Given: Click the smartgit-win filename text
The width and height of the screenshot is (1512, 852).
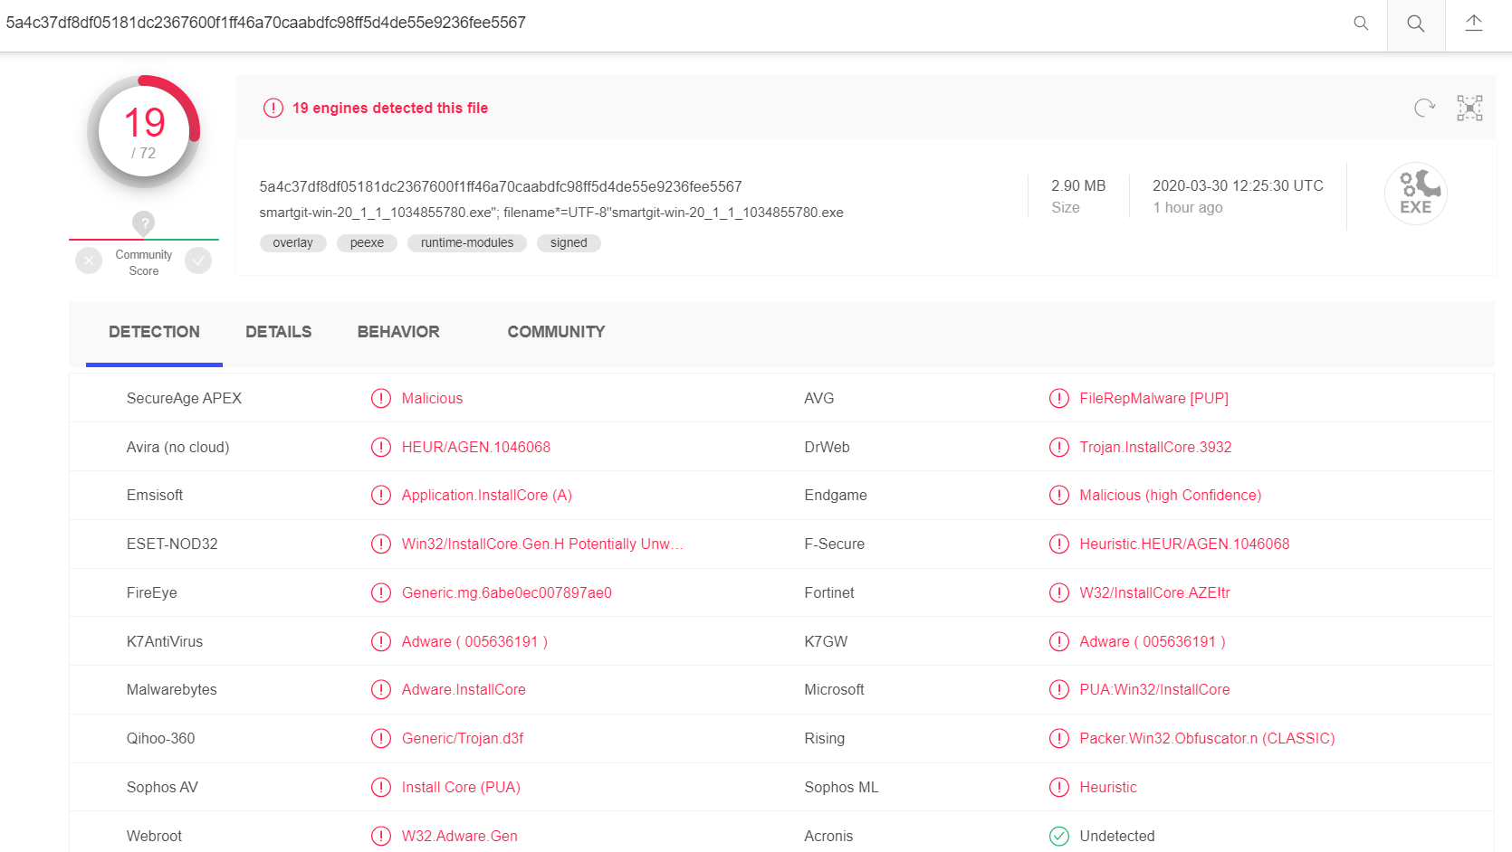Looking at the screenshot, I should click(551, 213).
